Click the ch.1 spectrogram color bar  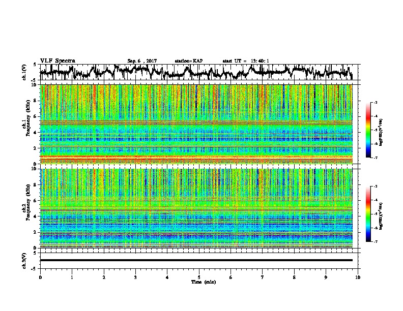point(368,130)
